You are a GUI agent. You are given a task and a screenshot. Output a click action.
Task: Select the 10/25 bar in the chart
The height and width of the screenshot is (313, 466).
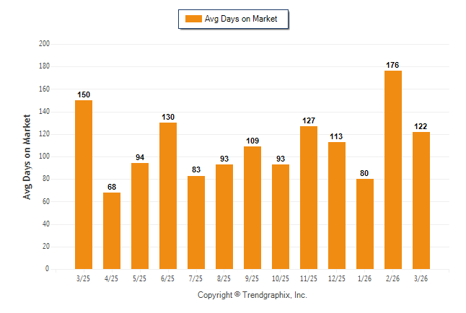(281, 216)
